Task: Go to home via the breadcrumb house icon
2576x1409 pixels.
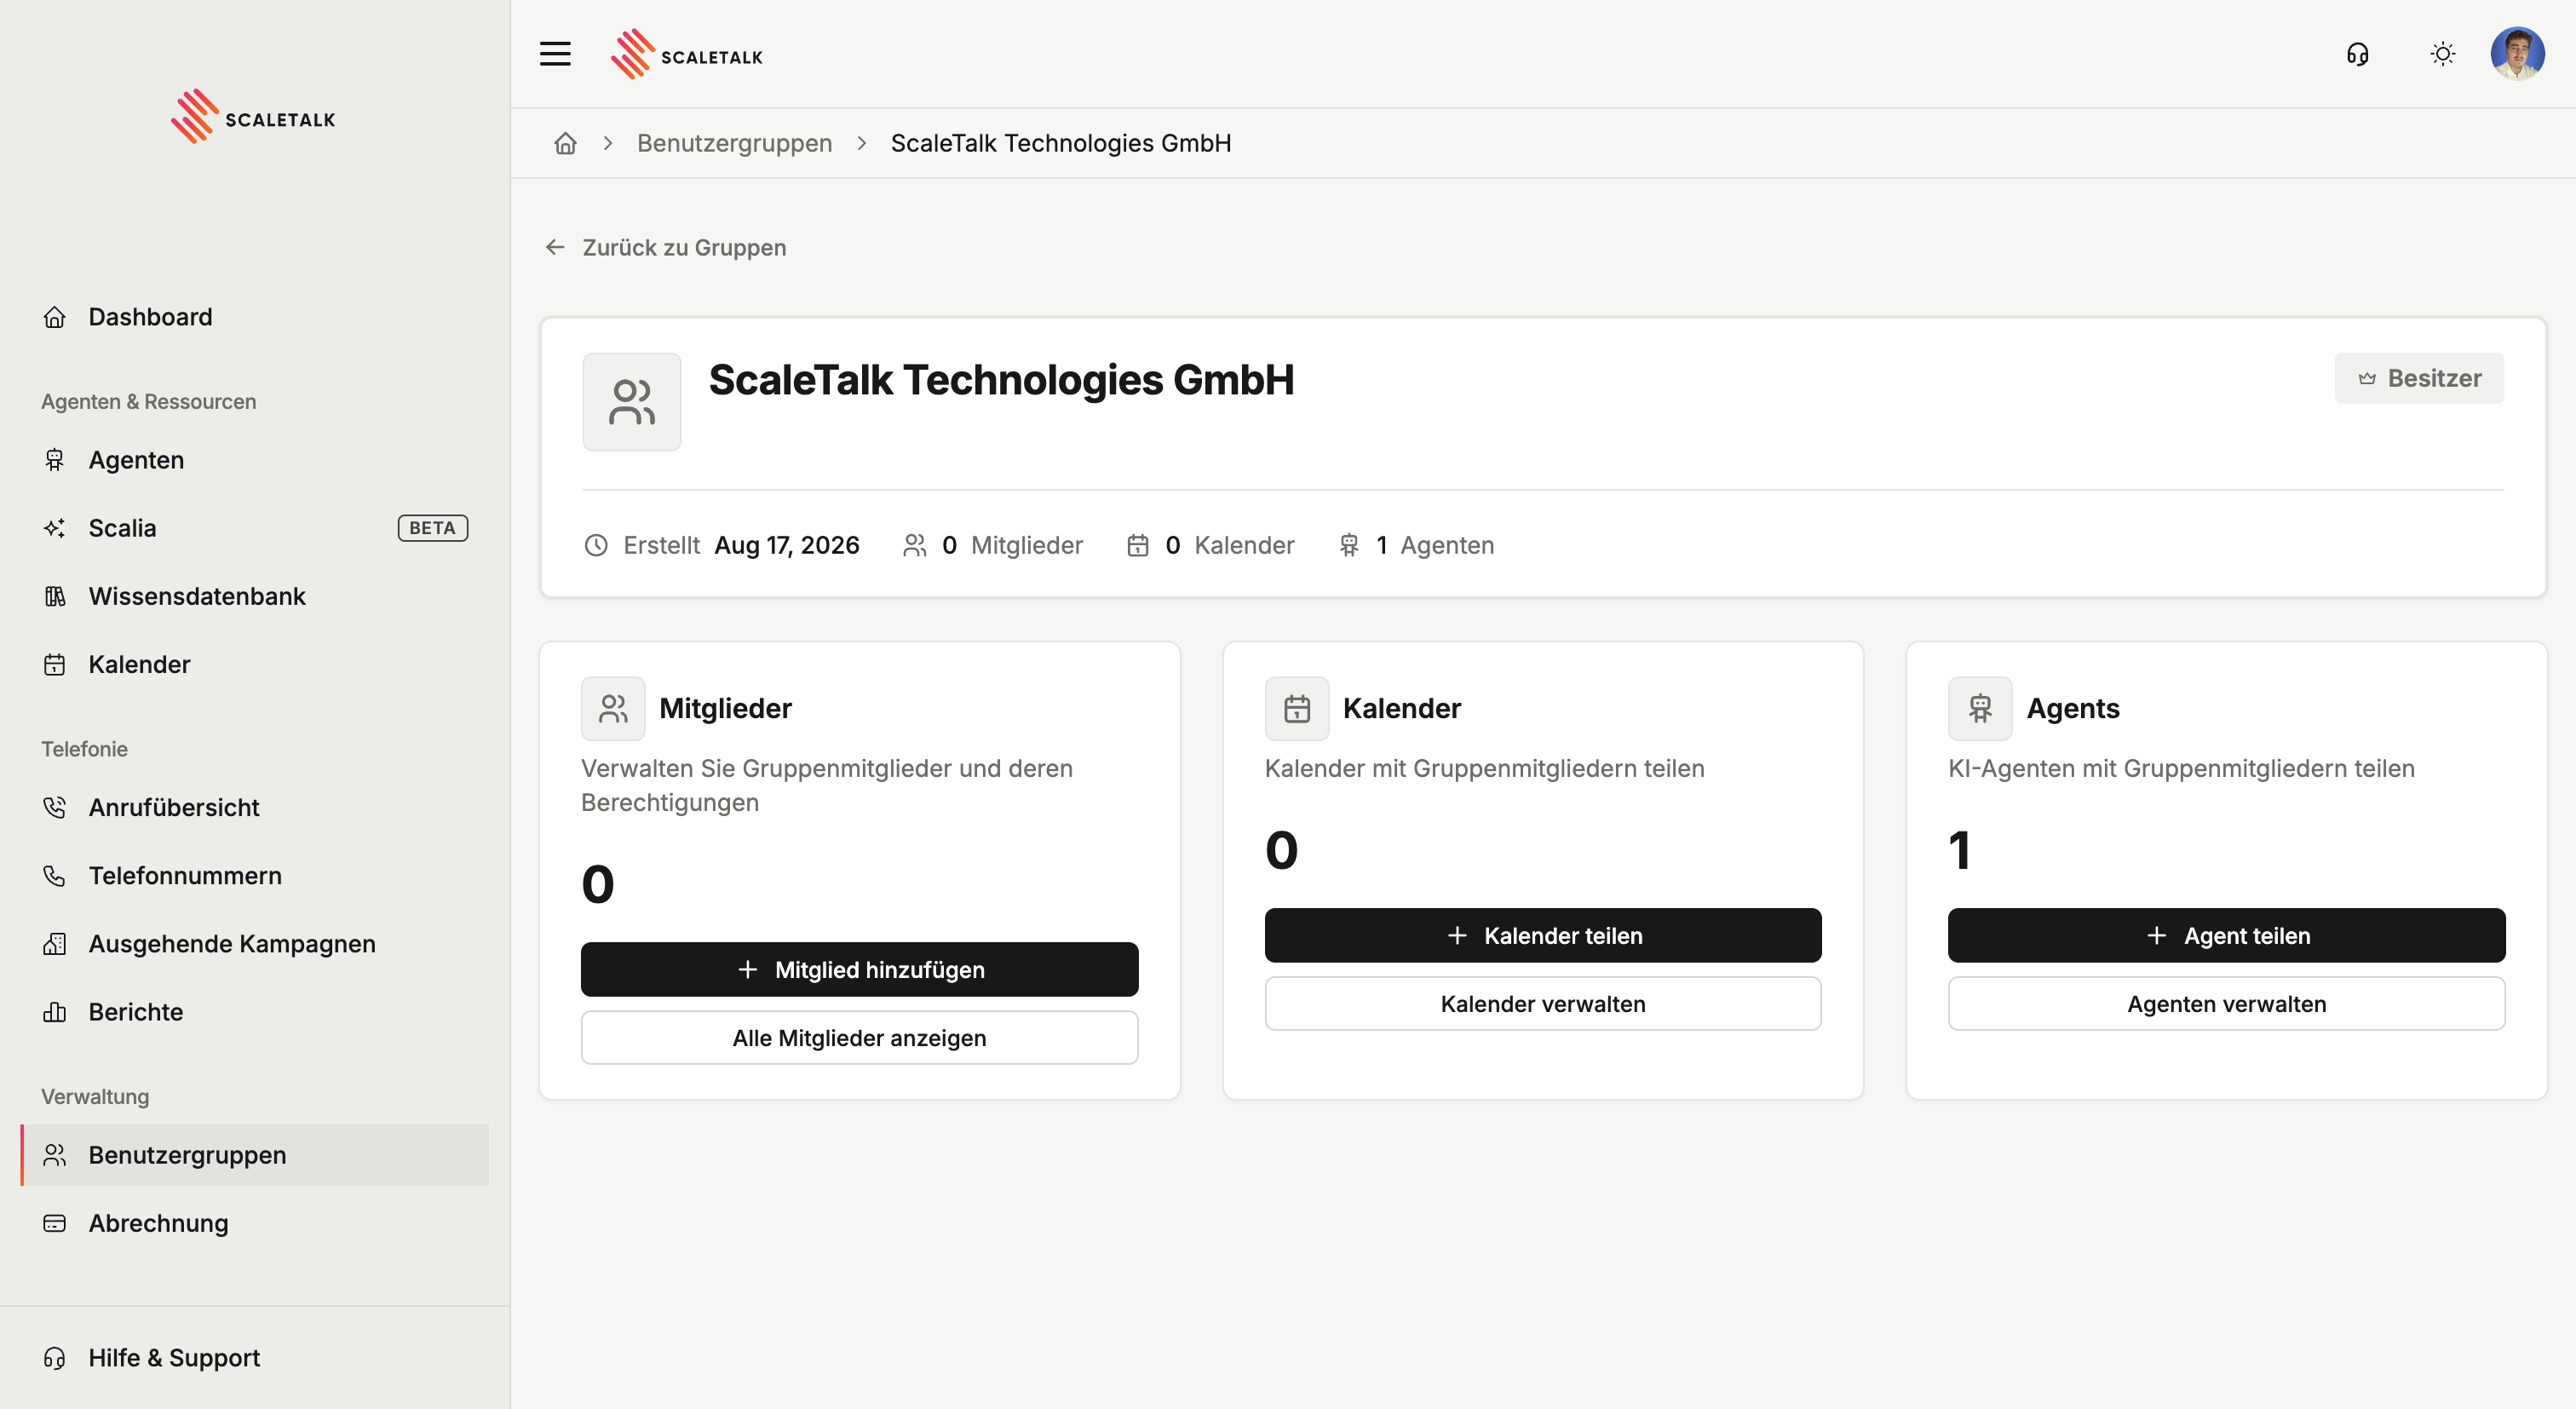Action: [x=566, y=143]
